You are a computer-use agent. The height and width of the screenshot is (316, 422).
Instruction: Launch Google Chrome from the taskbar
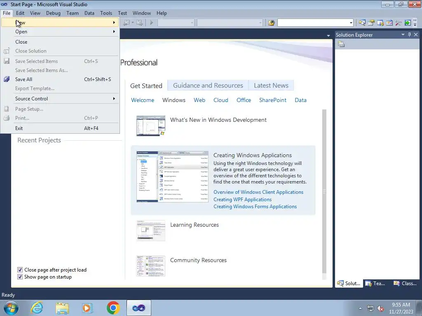pyautogui.click(x=113, y=308)
